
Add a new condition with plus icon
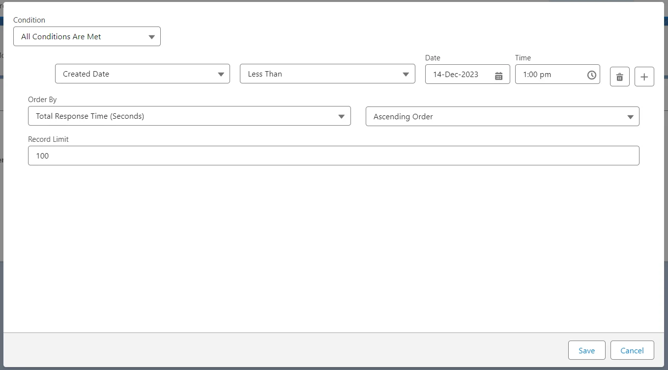(x=644, y=77)
